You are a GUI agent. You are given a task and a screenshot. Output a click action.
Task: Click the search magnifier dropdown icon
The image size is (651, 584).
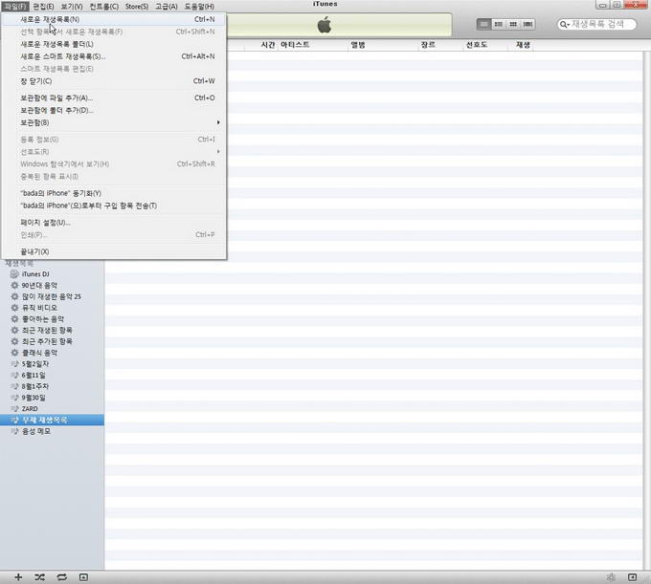[x=564, y=25]
